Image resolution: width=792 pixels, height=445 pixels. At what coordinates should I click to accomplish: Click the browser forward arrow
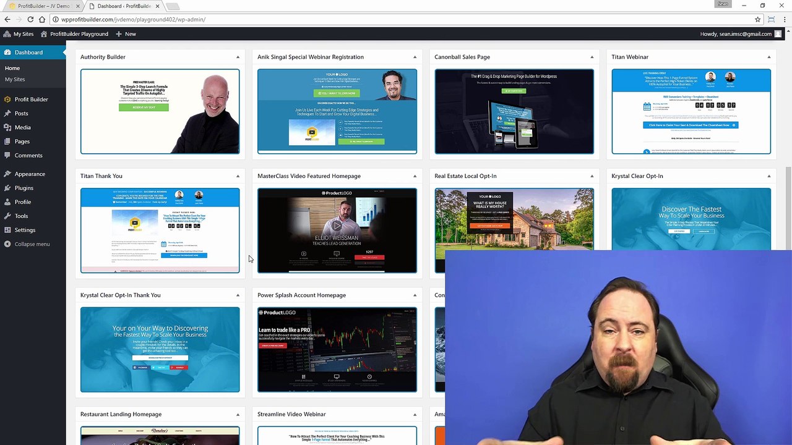[19, 19]
